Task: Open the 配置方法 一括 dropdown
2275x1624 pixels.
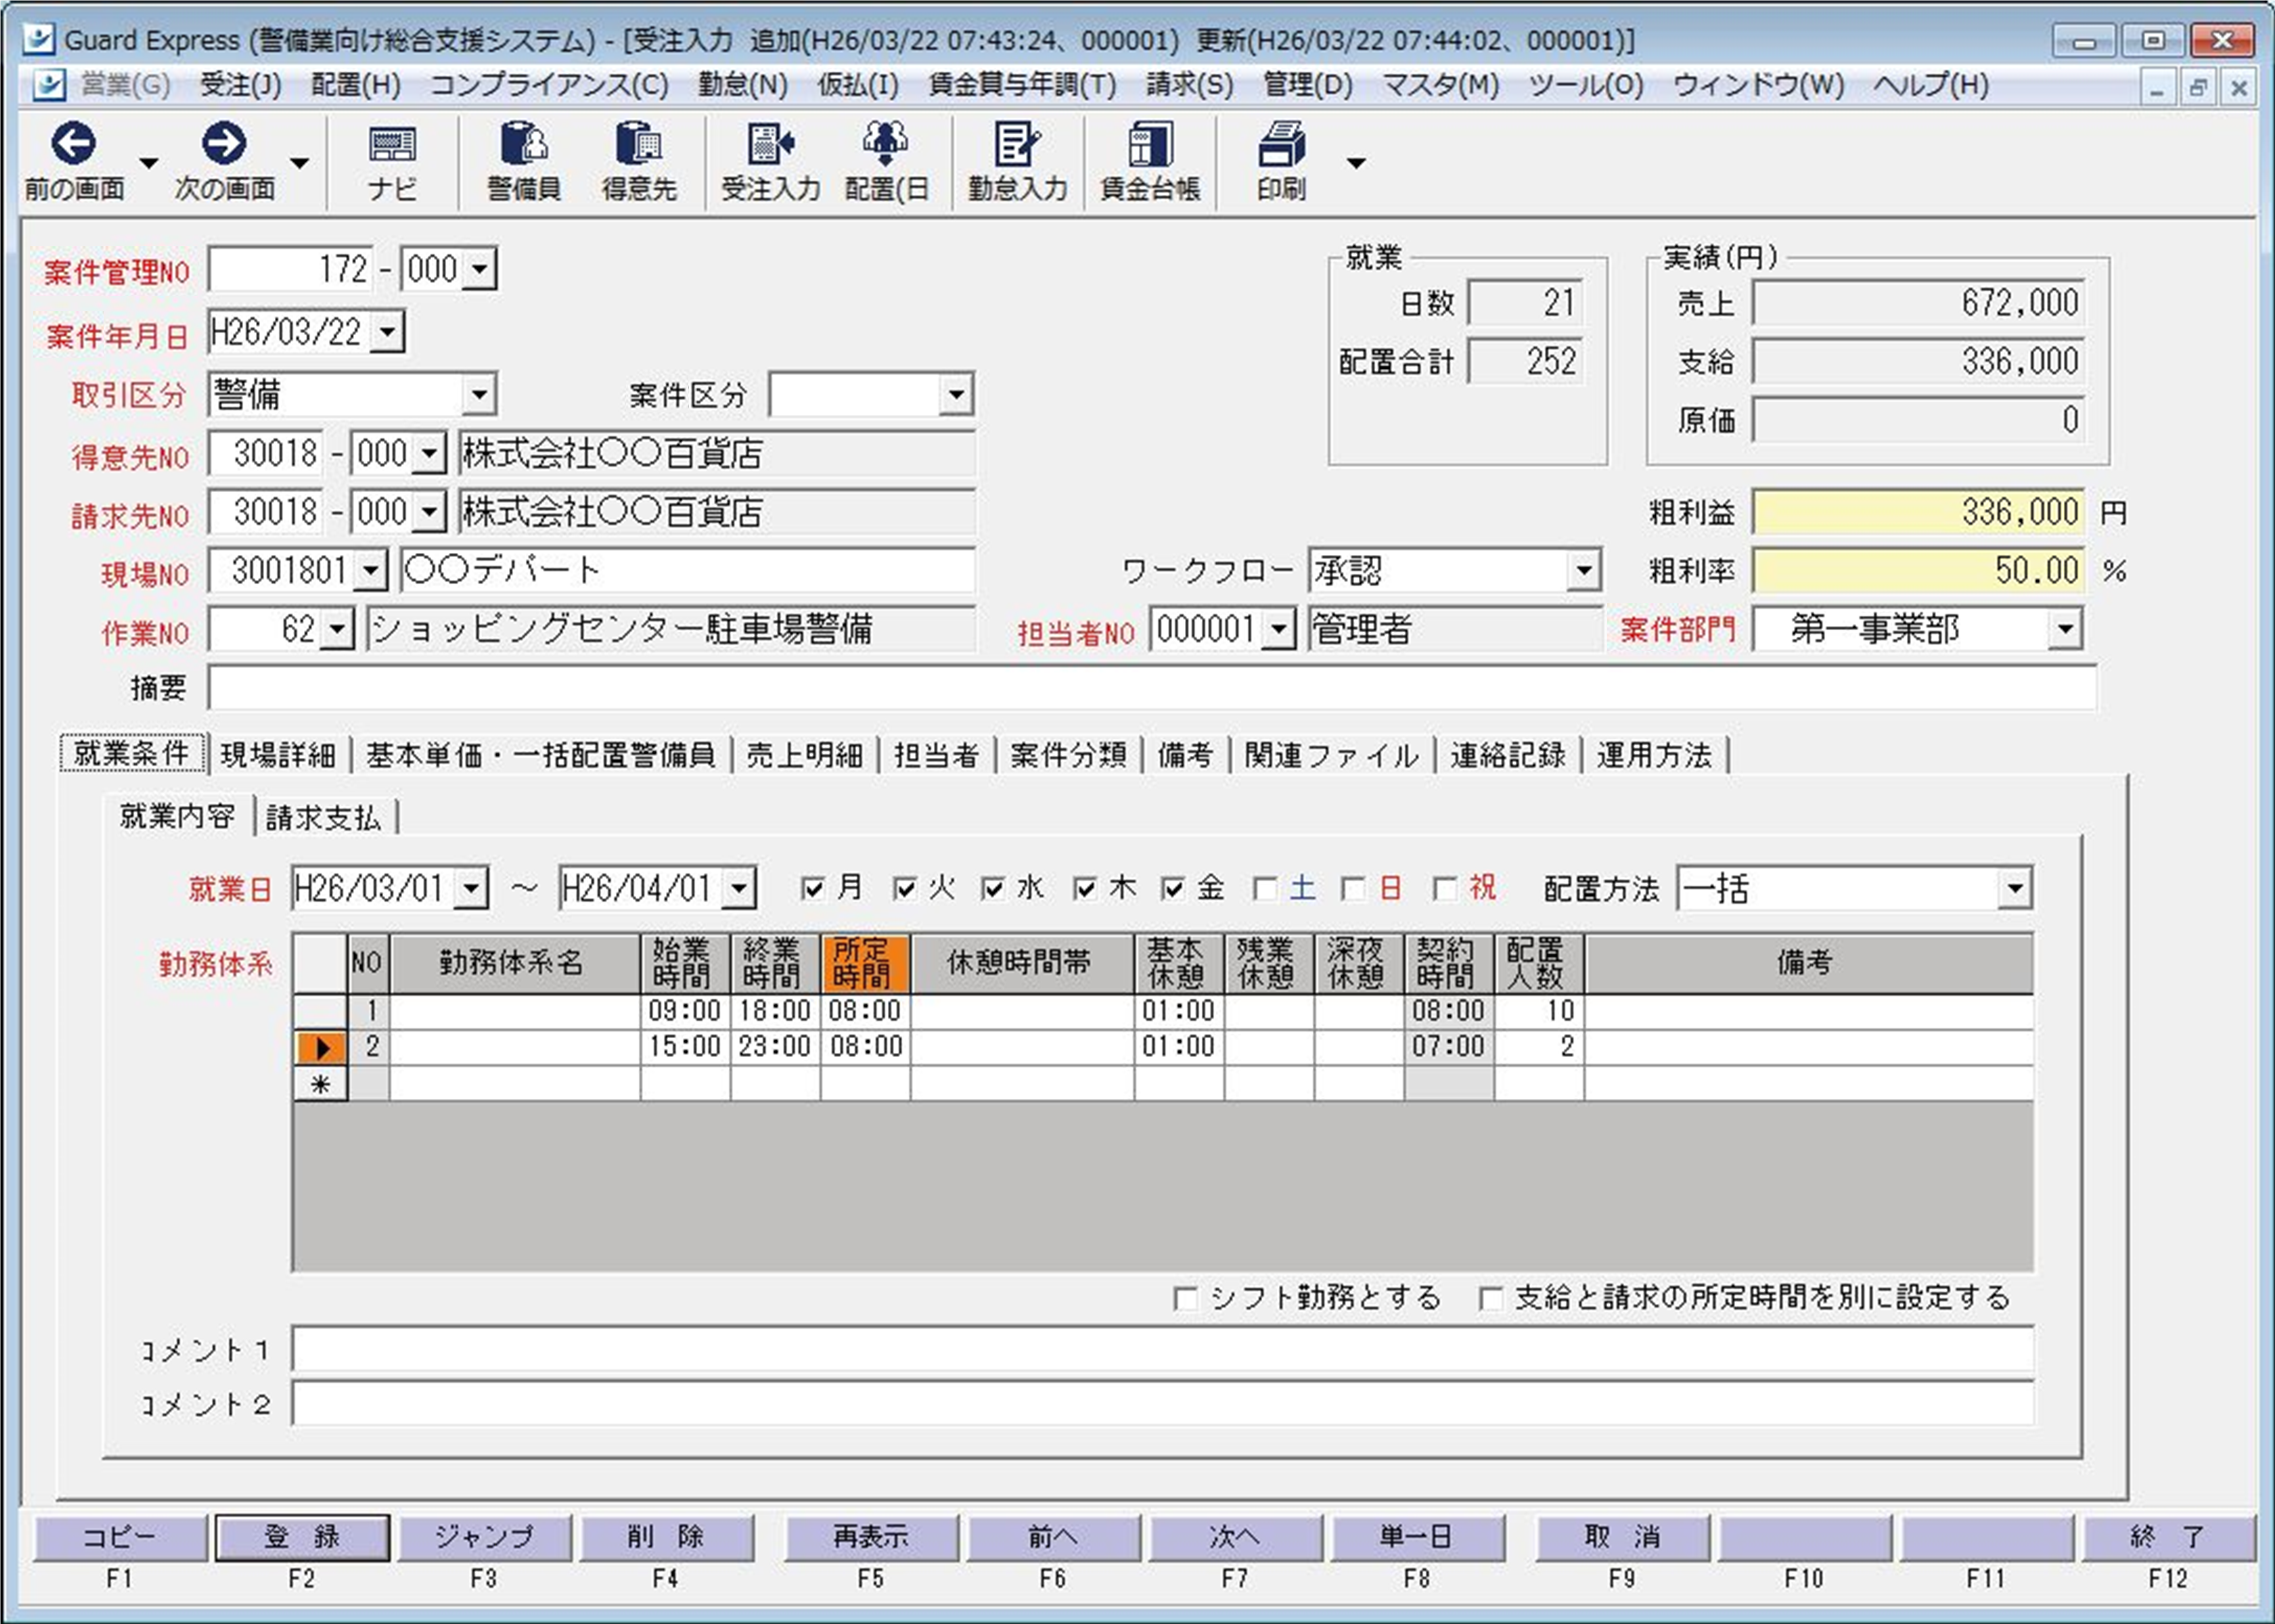Action: pyautogui.click(x=2014, y=888)
